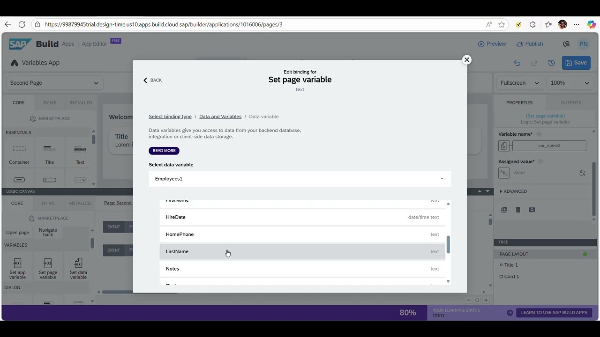The width and height of the screenshot is (600, 337).
Task: Click the Variable name binding icon
Action: tap(503, 146)
